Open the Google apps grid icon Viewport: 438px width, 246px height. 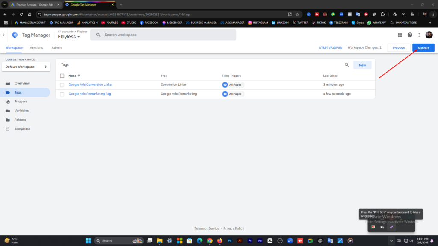[x=400, y=35]
